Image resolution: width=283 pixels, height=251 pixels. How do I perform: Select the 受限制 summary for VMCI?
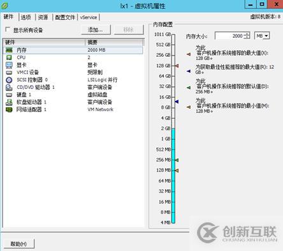tap(95, 72)
